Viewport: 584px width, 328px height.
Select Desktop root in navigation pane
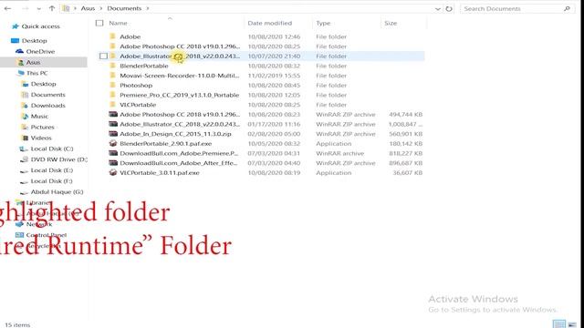pyautogui.click(x=35, y=40)
